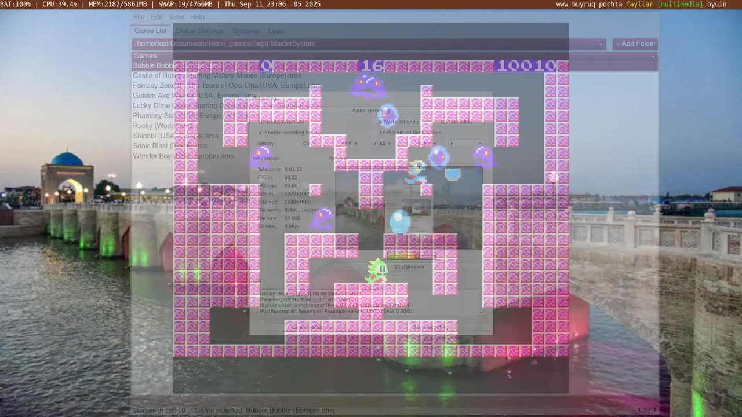Switch to the Logs tab

[275, 31]
